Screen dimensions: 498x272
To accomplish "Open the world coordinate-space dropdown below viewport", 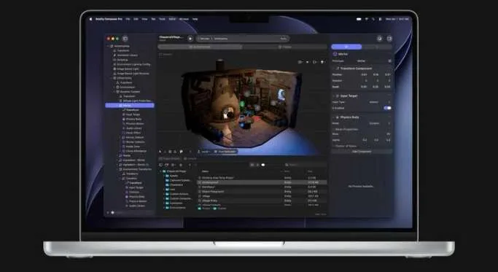I will coord(204,152).
